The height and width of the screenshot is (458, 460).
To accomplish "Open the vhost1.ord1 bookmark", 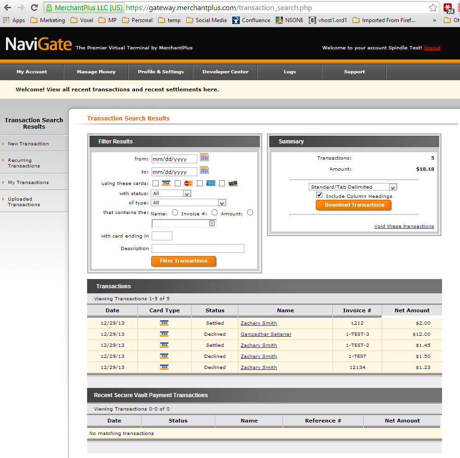I will point(328,20).
